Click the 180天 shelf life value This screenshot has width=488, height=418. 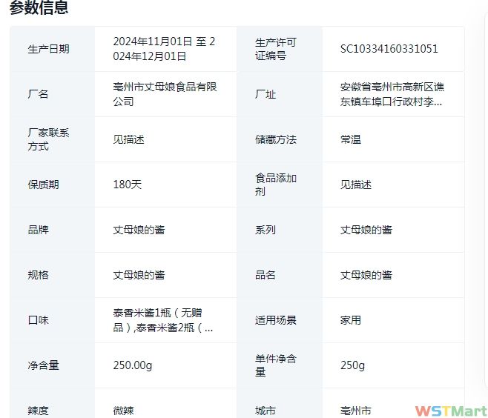(x=127, y=185)
